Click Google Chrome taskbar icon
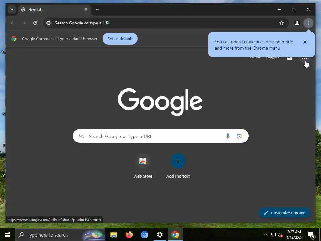The height and width of the screenshot is (241, 321). (x=175, y=235)
